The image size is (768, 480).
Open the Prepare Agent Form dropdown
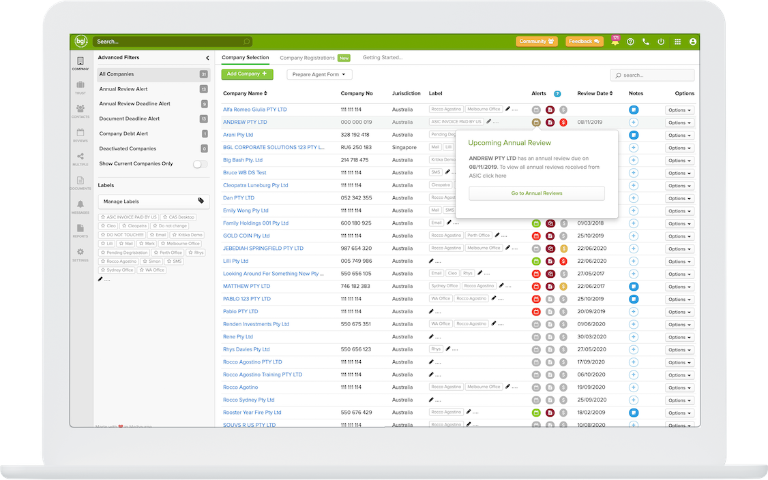[x=319, y=74]
